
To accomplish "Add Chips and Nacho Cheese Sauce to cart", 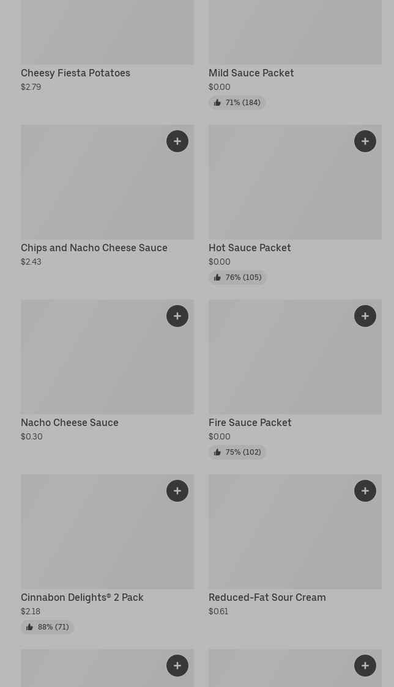I will coord(177,141).
